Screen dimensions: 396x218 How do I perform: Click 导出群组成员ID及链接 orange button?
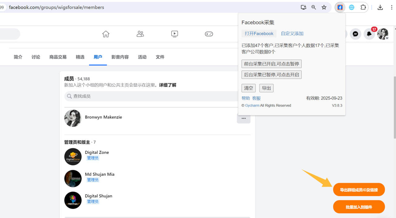(x=359, y=190)
